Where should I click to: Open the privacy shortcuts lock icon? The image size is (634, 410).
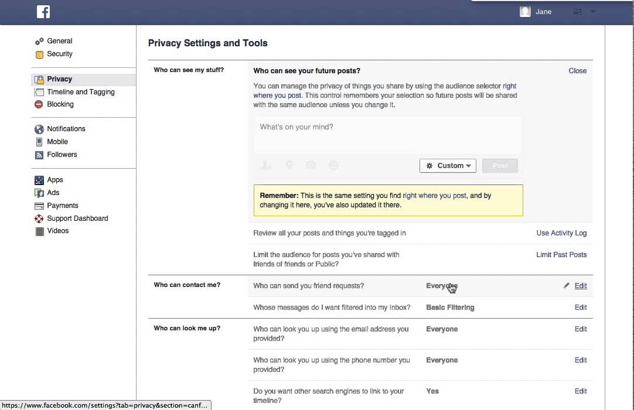[578, 12]
